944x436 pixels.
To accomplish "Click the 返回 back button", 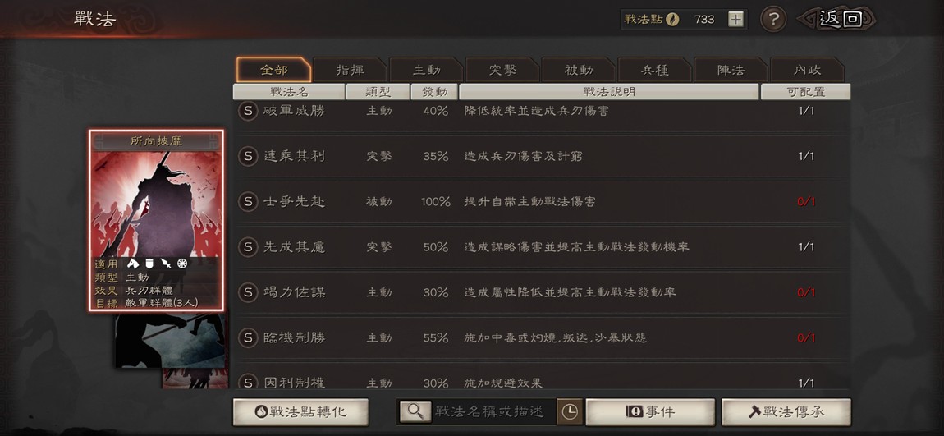I will point(836,19).
